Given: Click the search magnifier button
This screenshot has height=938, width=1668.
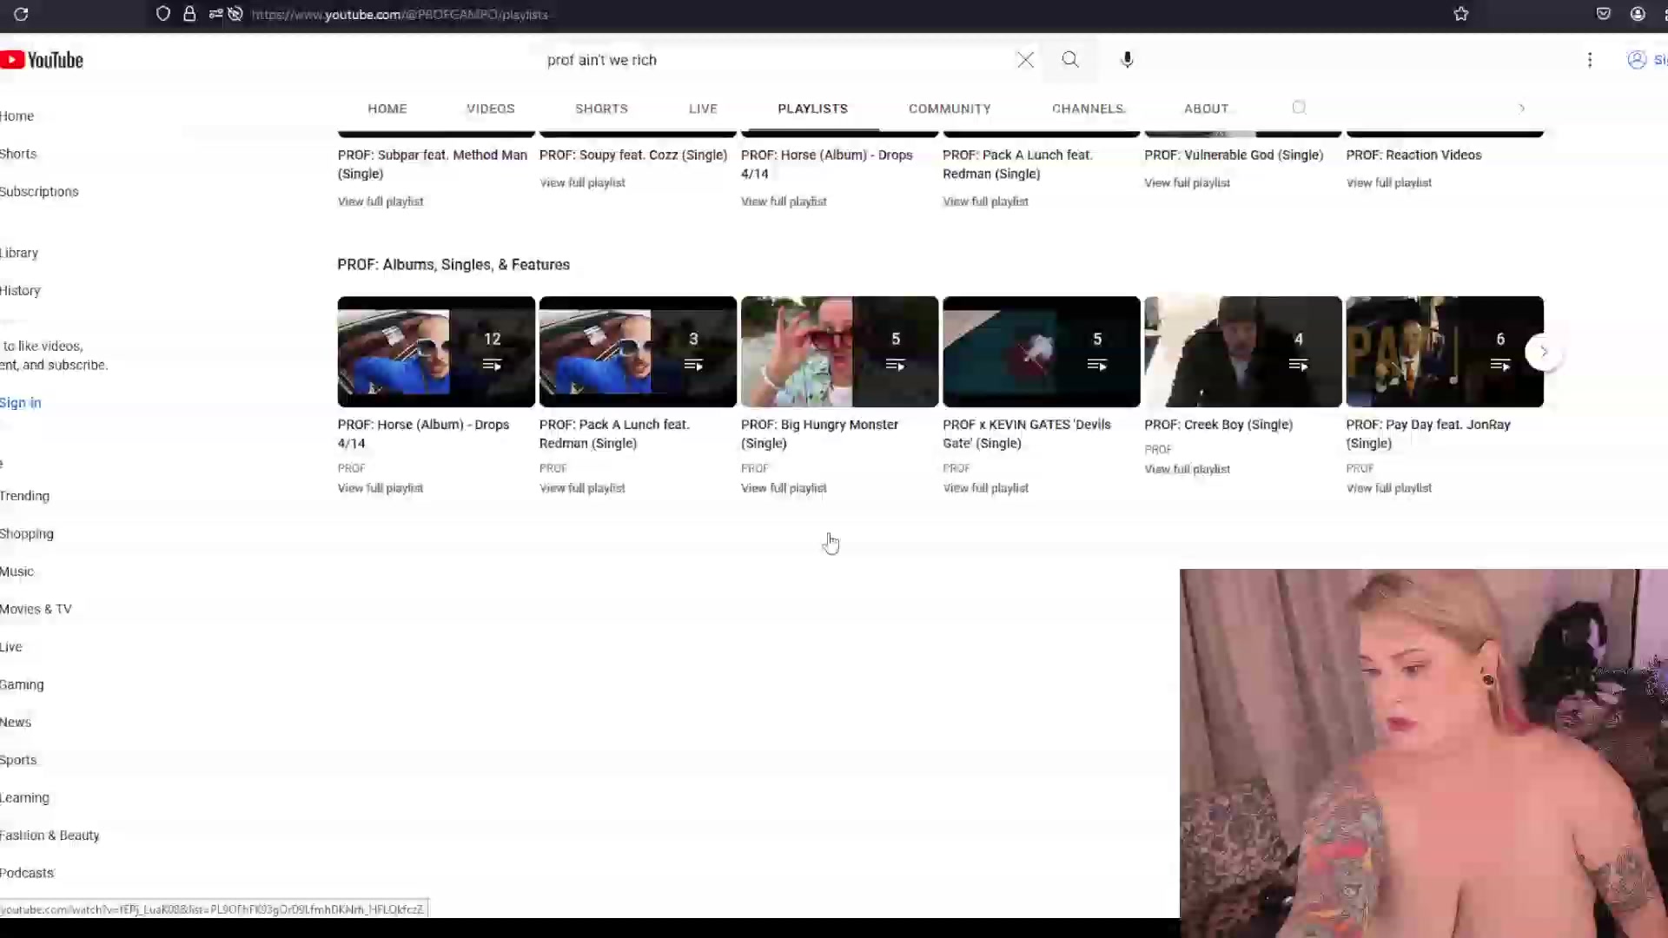Looking at the screenshot, I should [1070, 60].
